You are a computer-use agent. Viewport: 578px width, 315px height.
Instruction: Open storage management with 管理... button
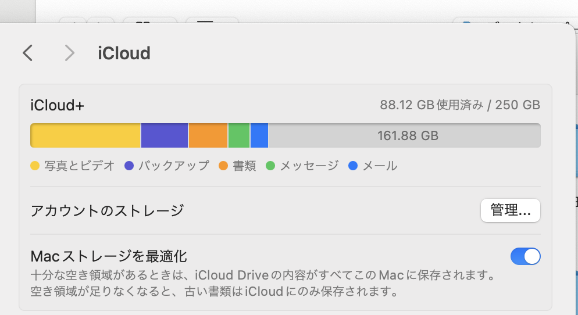[x=510, y=210]
